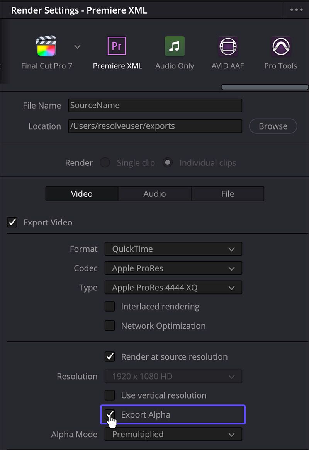The height and width of the screenshot is (450, 309).
Task: Enable Network Optimization checkbox
Action: coord(110,326)
